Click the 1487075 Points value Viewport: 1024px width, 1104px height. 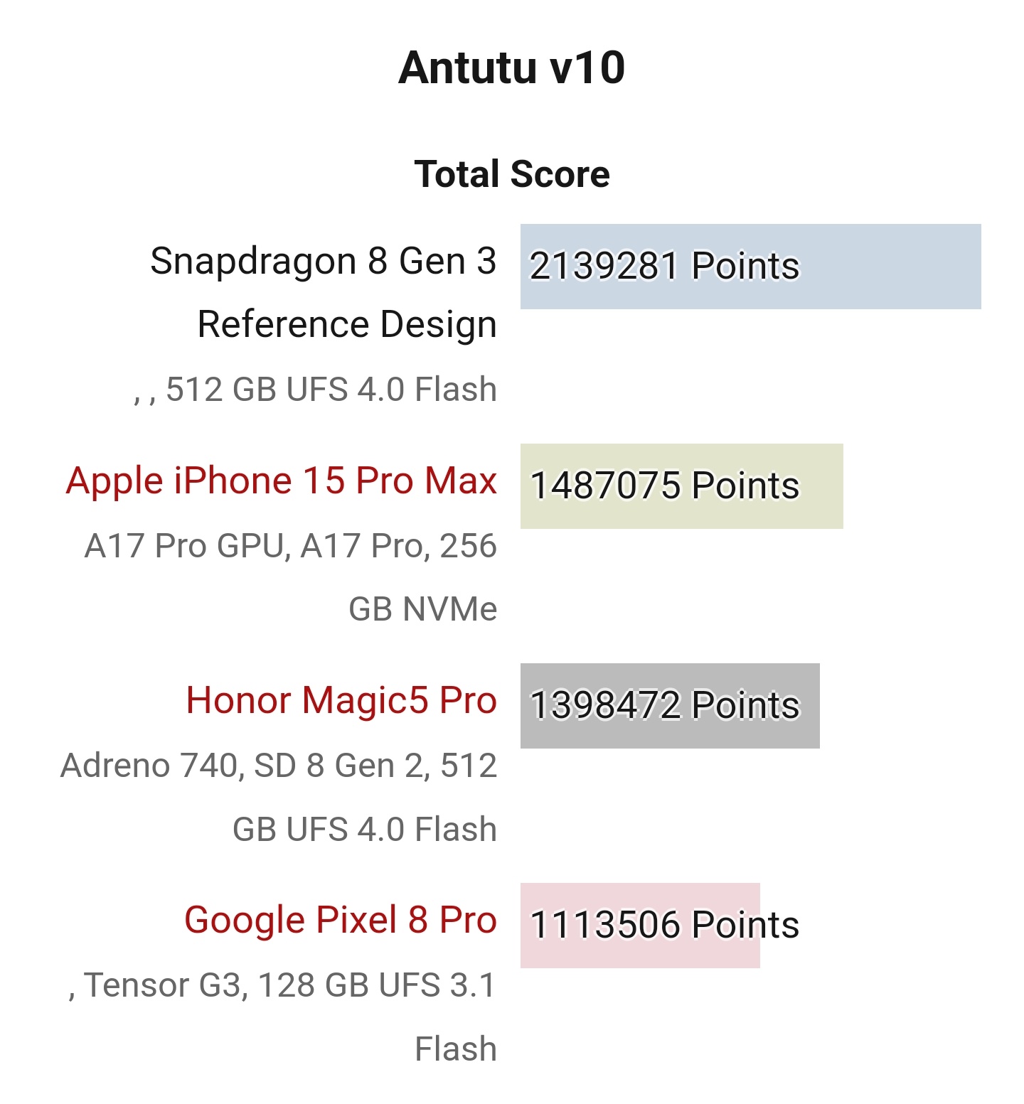pyautogui.click(x=665, y=486)
